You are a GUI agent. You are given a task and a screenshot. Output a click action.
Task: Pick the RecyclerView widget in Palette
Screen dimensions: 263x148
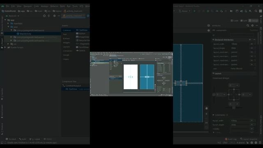(83, 40)
